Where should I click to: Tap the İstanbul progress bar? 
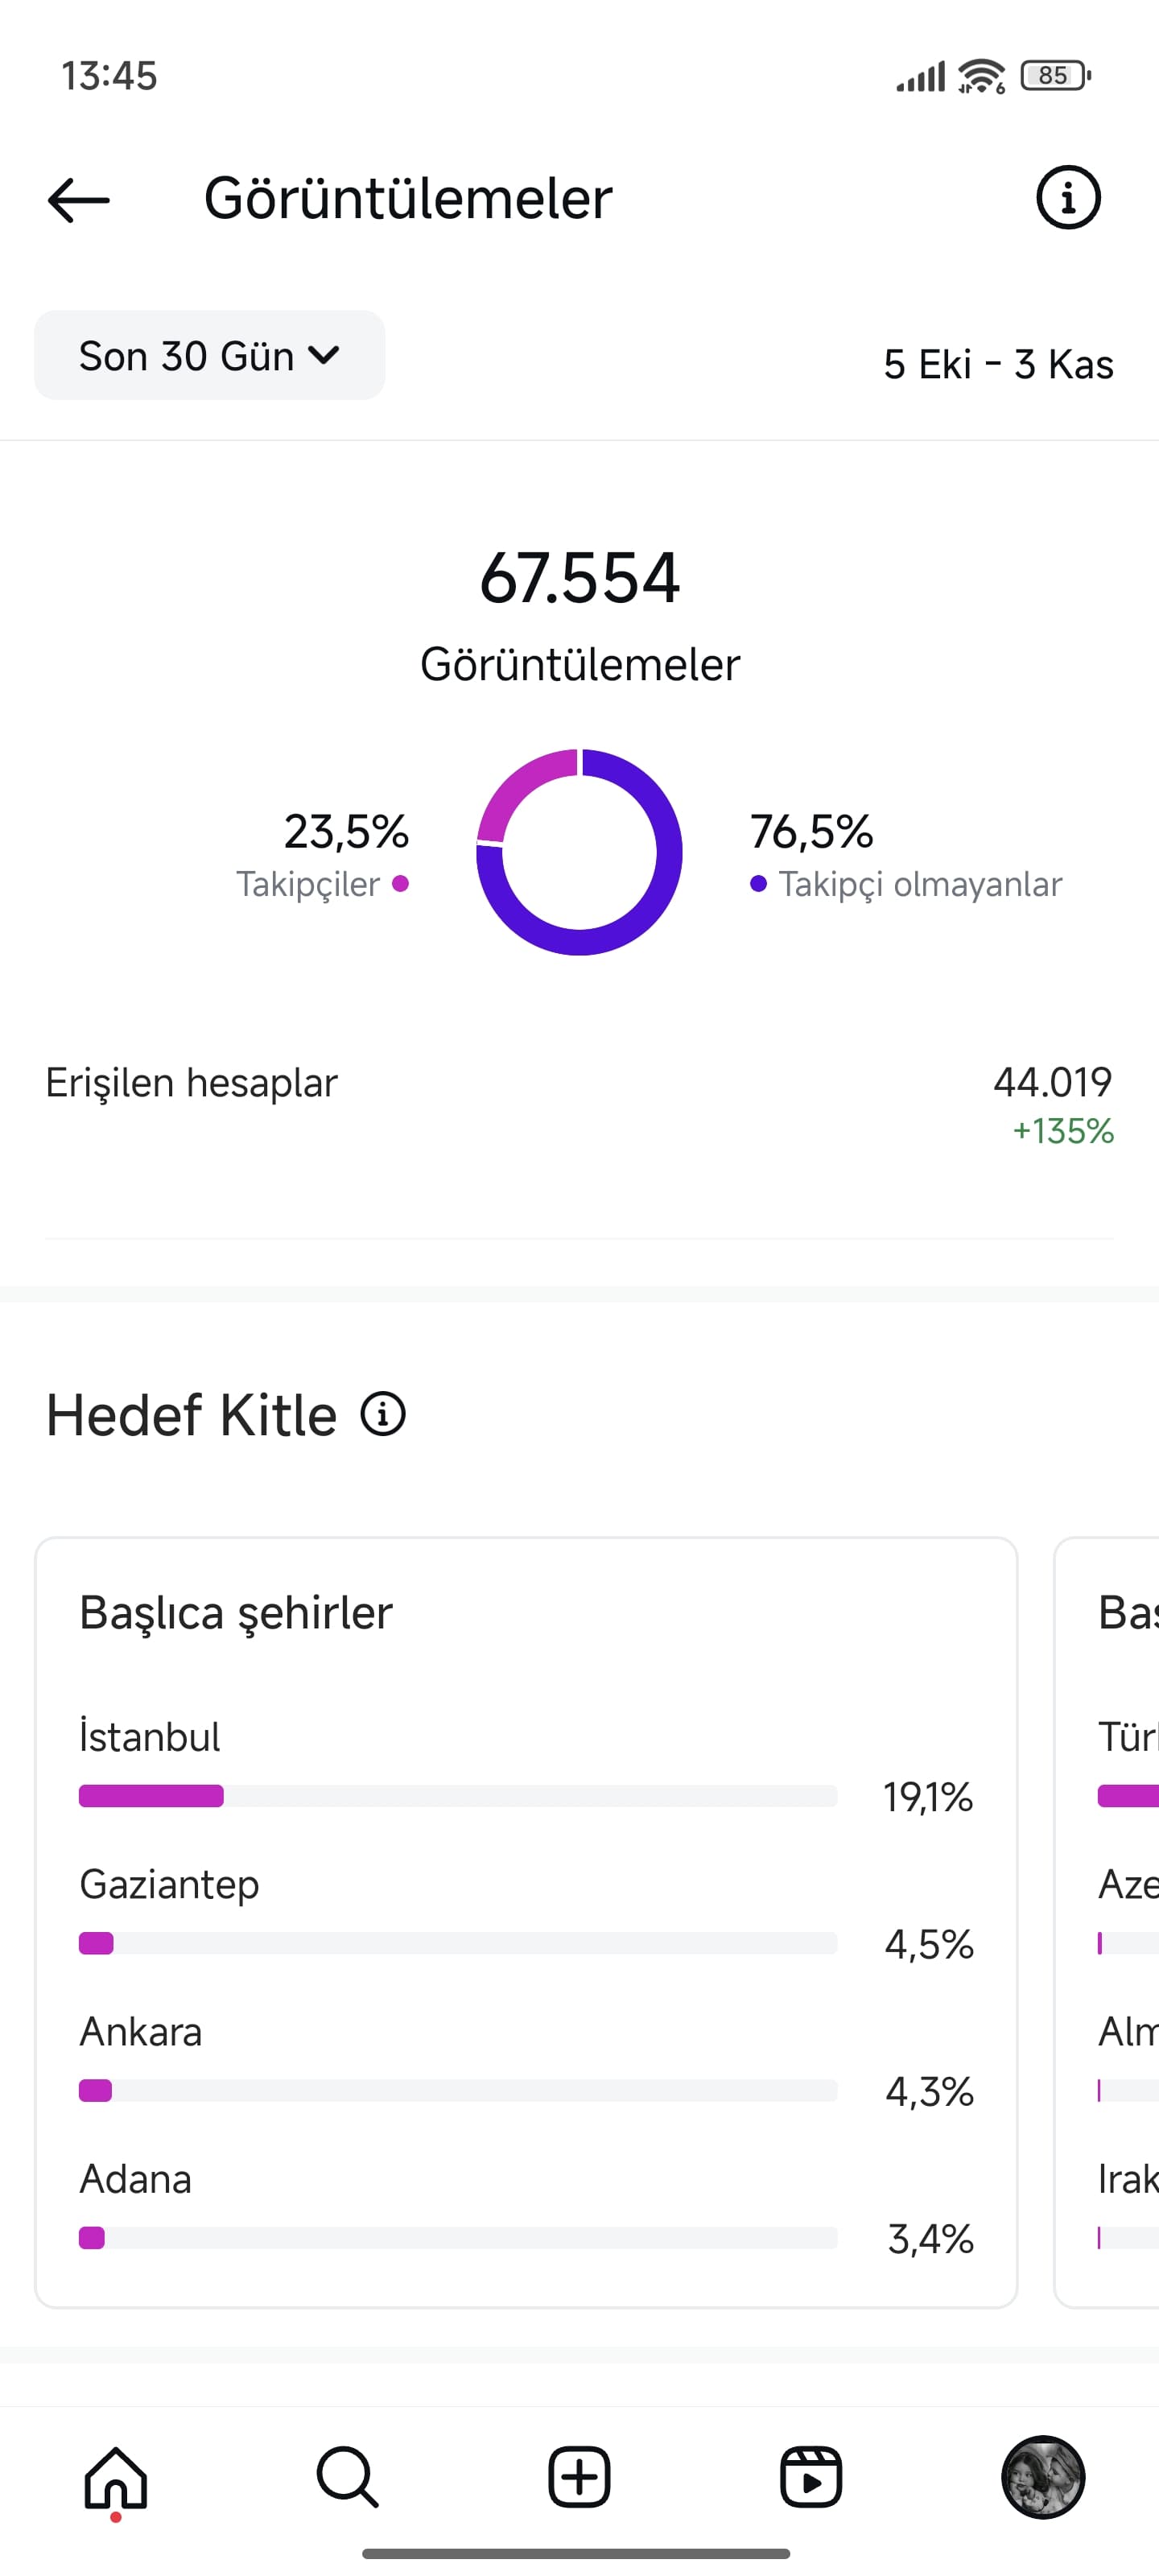458,1796
